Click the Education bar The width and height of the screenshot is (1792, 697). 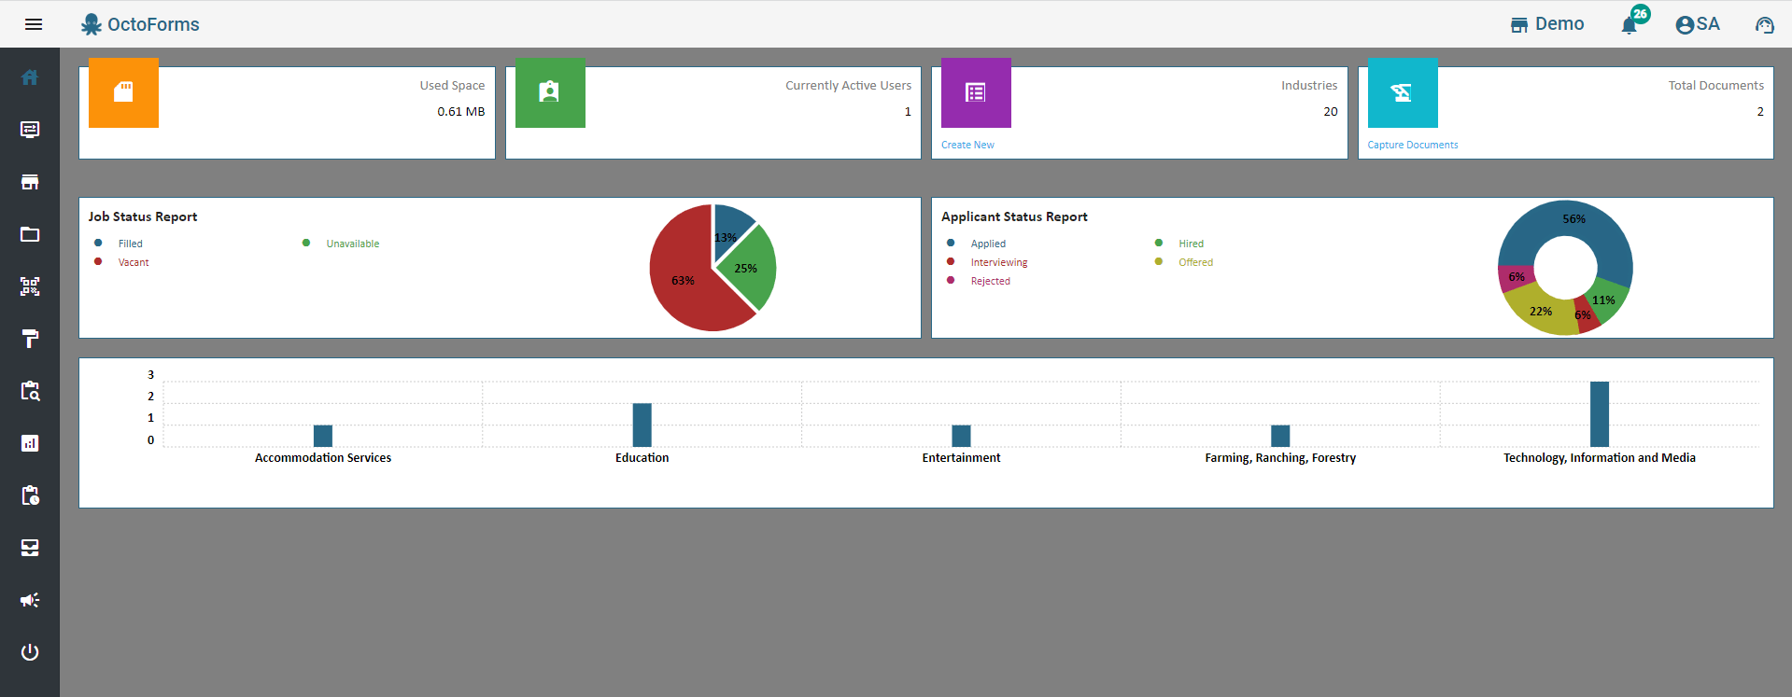(x=642, y=425)
